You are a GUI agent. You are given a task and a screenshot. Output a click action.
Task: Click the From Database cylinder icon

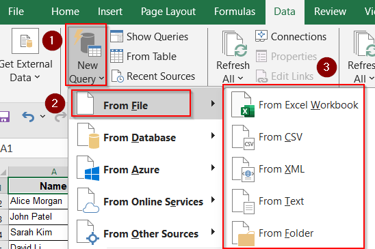pos(88,136)
